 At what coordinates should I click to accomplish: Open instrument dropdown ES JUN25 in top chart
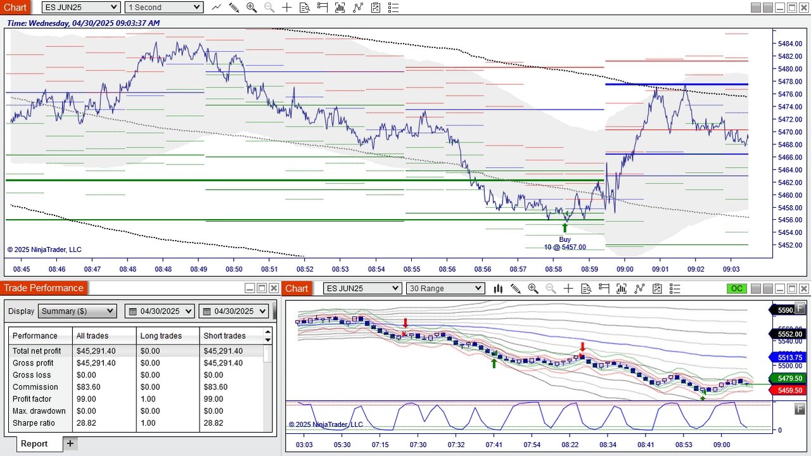pyautogui.click(x=81, y=8)
